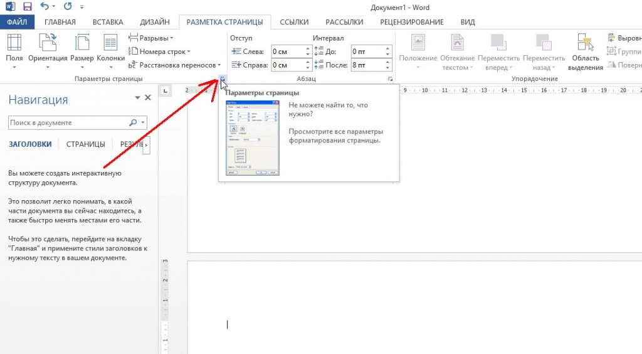
Task: Open the Колонки columns menu
Action: coord(110,51)
